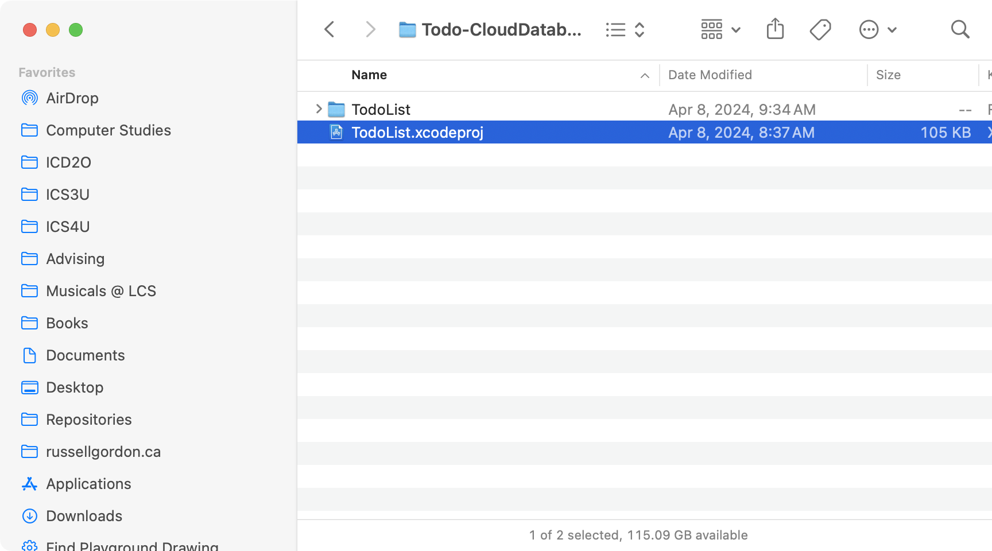Image resolution: width=992 pixels, height=551 pixels.
Task: Open the view grouping dropdown in toolbar
Action: click(712, 29)
